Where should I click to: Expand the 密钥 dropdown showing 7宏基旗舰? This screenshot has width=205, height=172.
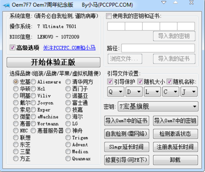coord(158,106)
